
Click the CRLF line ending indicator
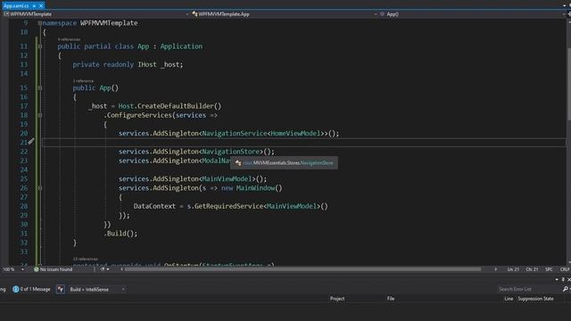[565, 269]
